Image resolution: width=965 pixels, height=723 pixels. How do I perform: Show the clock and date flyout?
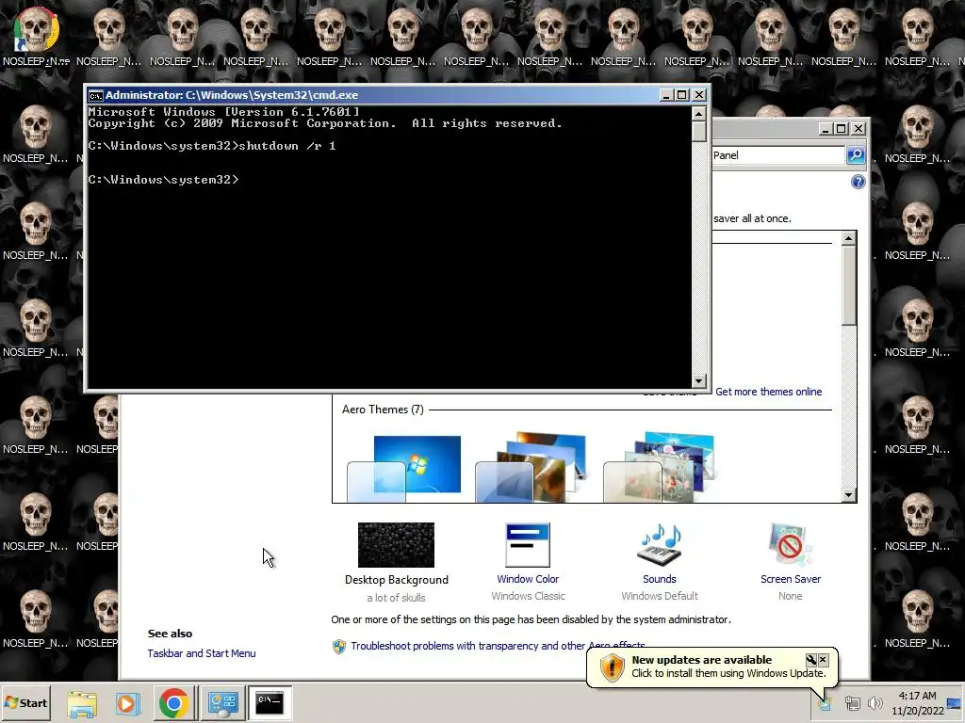click(x=918, y=702)
